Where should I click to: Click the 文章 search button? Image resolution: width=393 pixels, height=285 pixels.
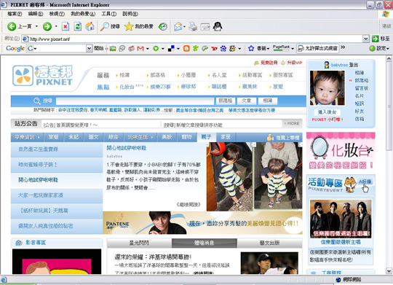click(247, 101)
